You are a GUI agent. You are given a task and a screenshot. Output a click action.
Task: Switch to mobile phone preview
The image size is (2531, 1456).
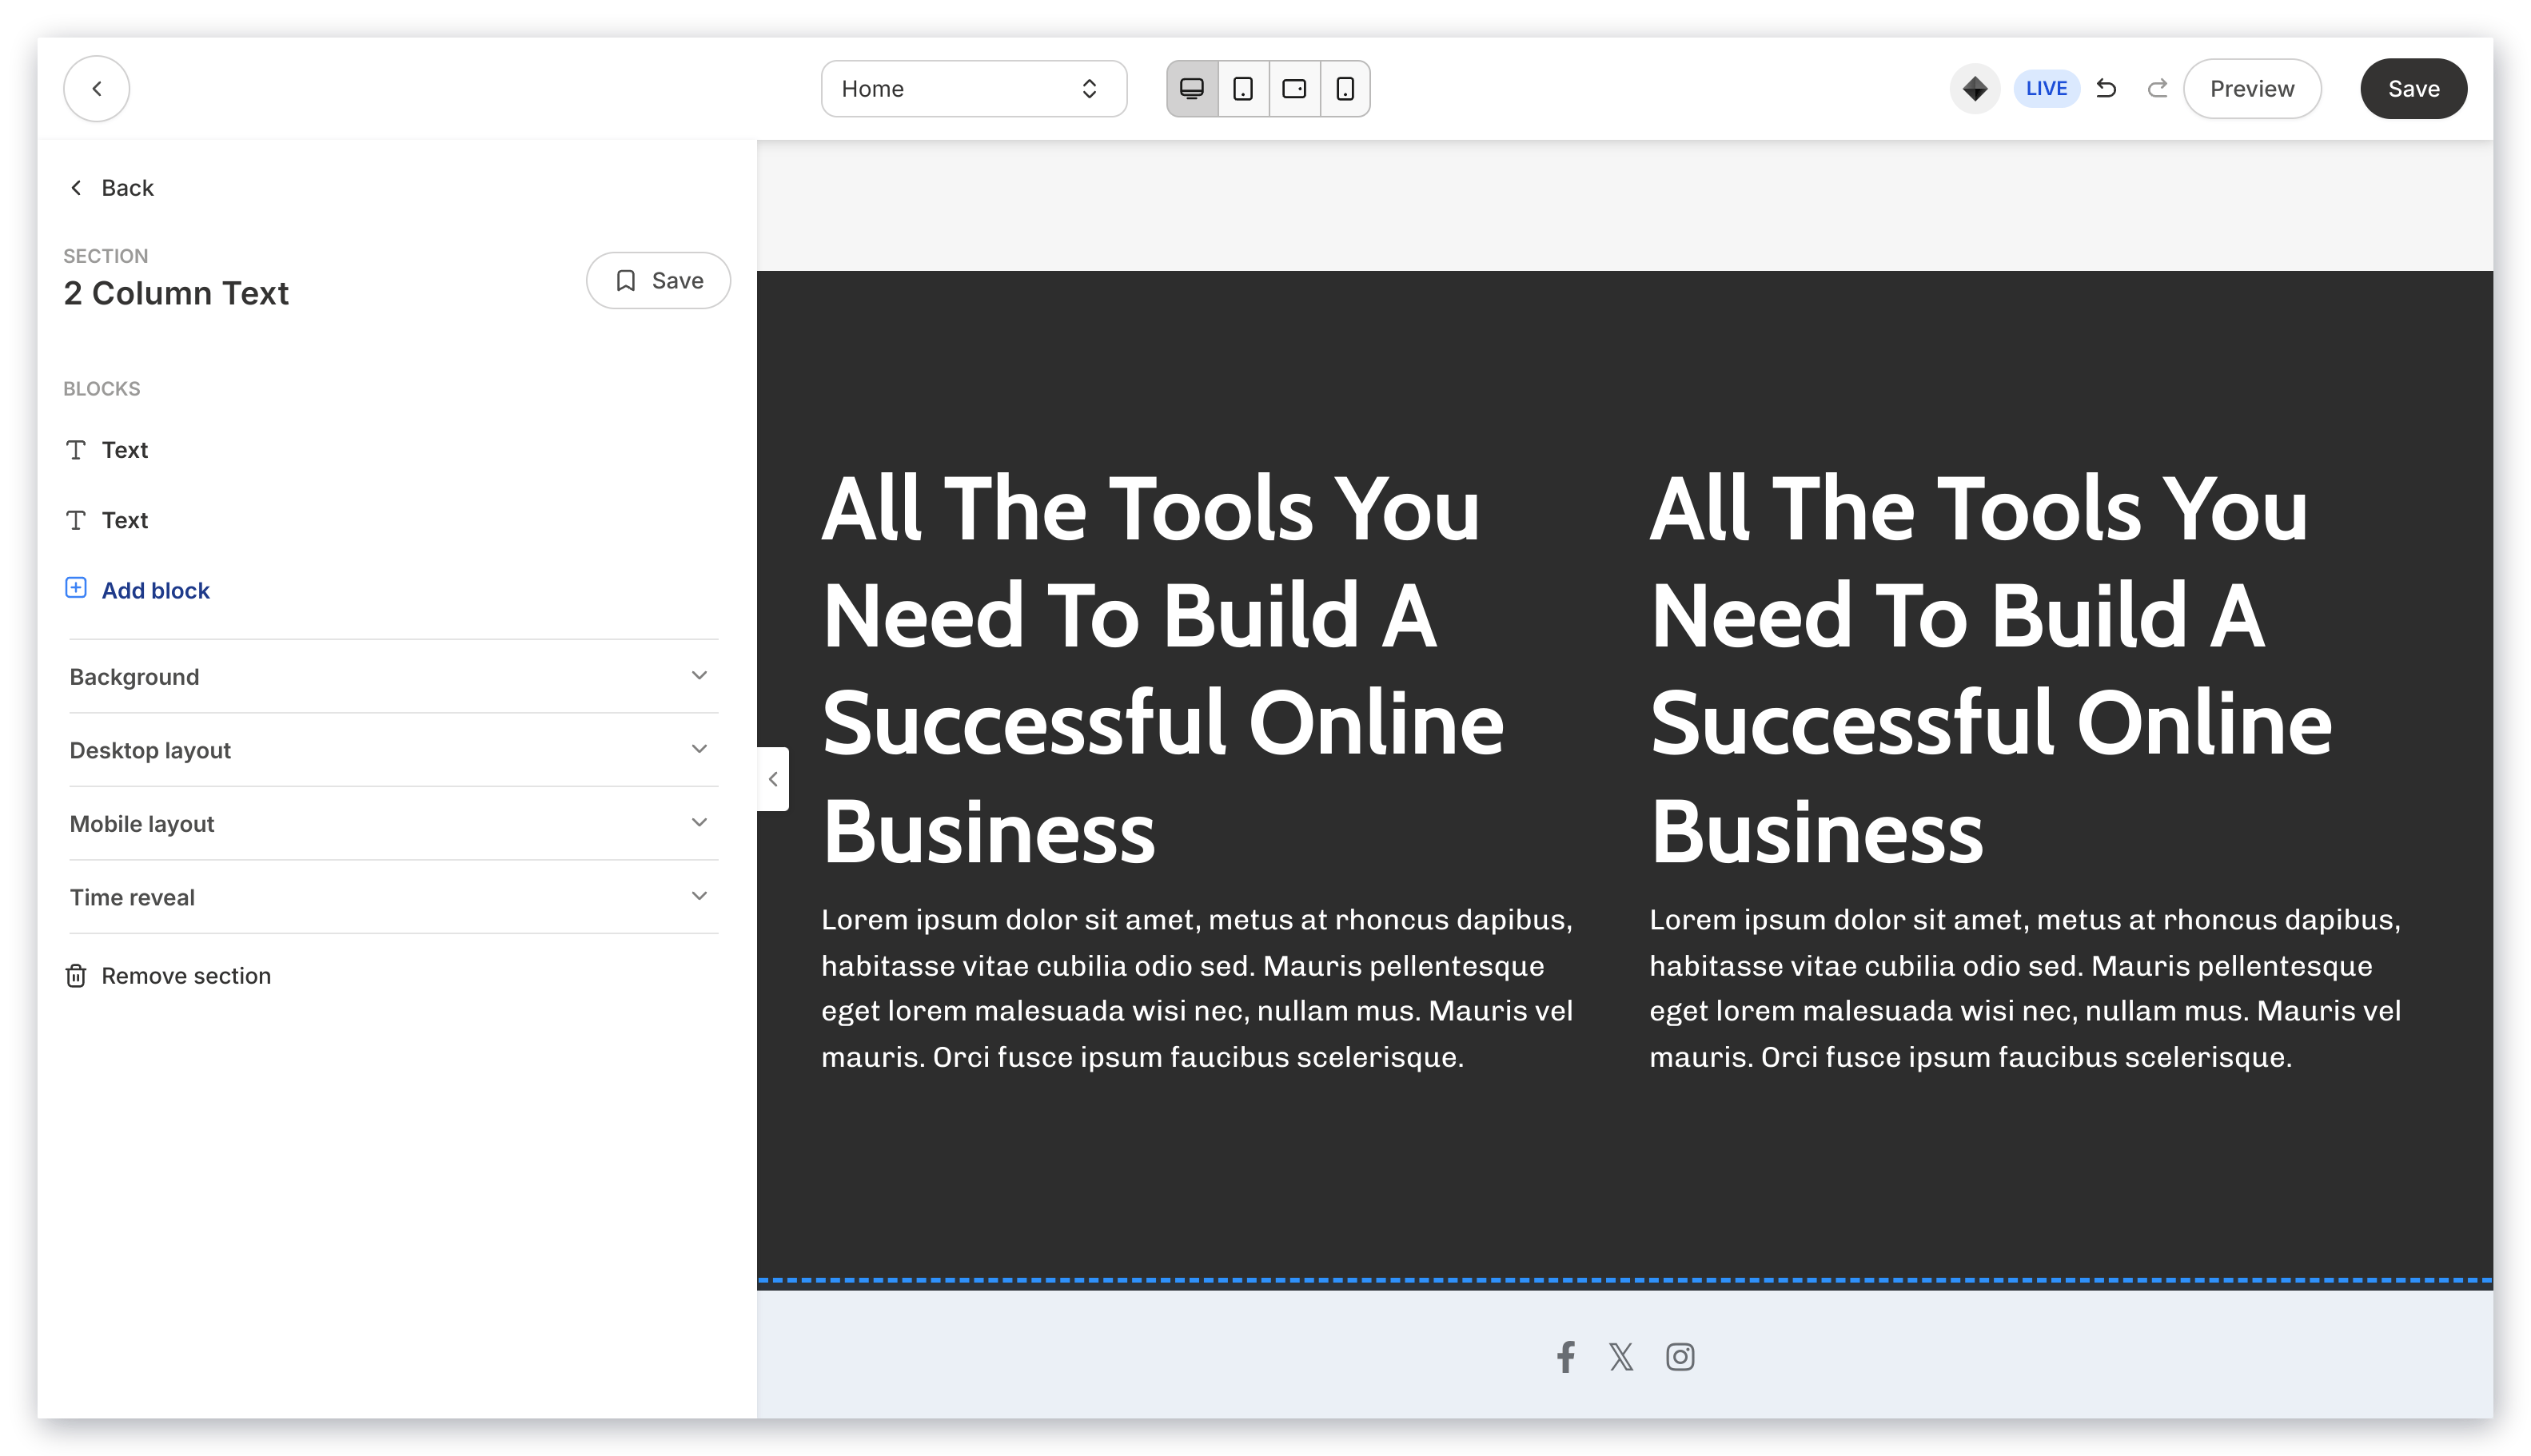tap(1345, 89)
